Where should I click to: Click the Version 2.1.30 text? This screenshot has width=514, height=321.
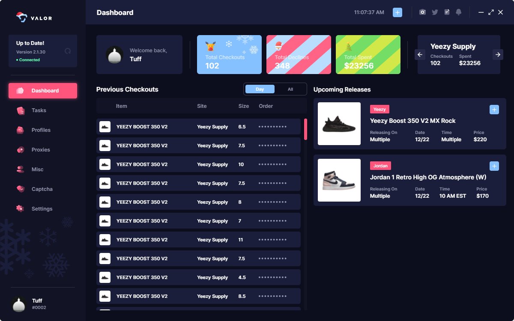(31, 52)
